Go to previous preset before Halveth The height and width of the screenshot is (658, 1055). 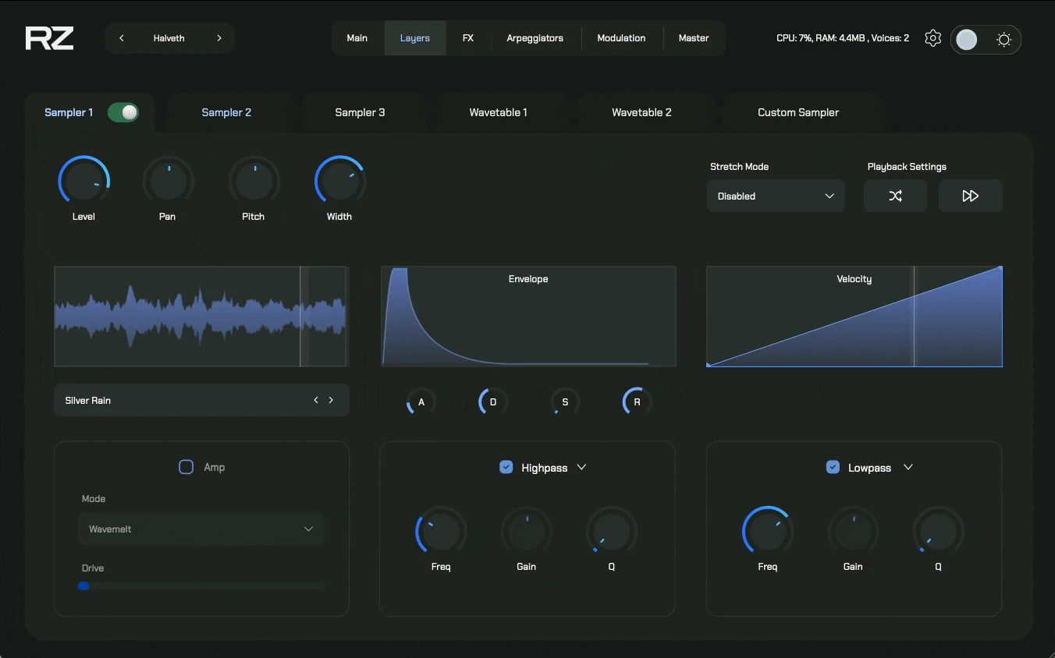tap(122, 38)
